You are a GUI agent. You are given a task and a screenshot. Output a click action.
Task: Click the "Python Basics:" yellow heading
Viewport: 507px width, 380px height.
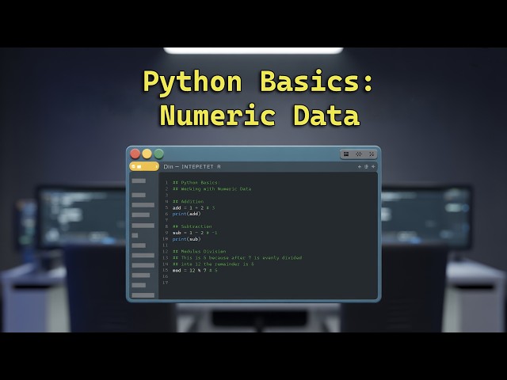pos(258,82)
